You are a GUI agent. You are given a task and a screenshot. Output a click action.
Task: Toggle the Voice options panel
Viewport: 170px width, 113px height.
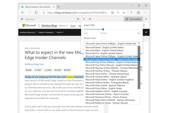point(133,19)
